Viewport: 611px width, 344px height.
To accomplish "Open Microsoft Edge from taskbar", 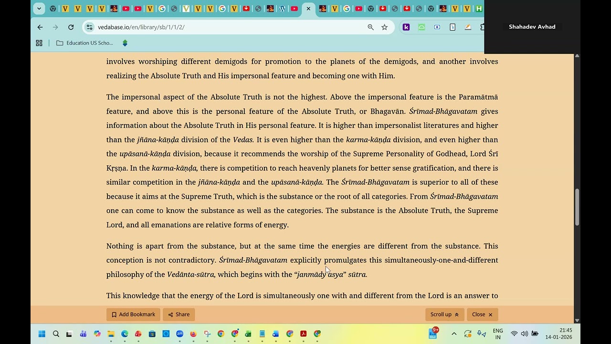I will click(x=125, y=334).
